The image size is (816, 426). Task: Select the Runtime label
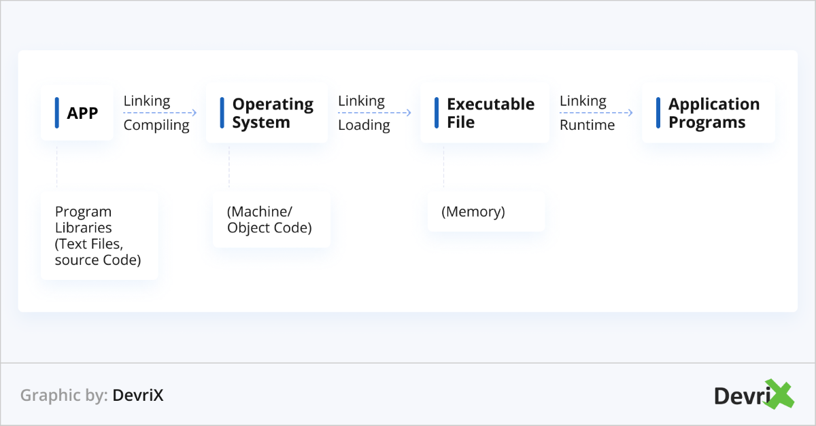587,125
